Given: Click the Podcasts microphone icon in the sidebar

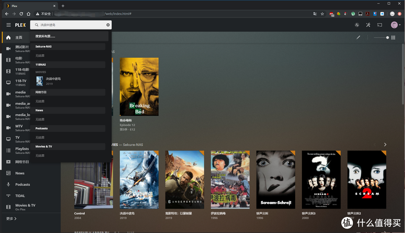Looking at the screenshot, I should (x=8, y=184).
